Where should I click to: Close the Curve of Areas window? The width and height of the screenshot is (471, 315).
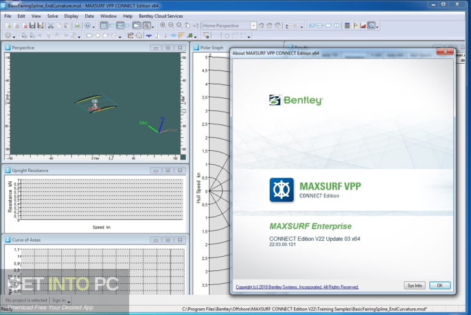click(x=180, y=240)
